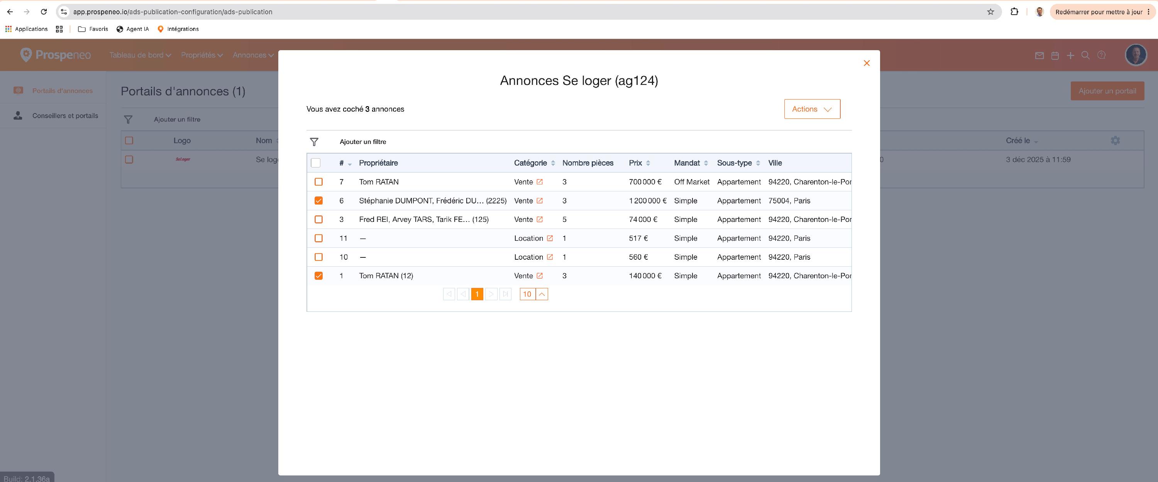This screenshot has height=482, width=1158.
Task: Toggle select-all checkbox in background portals table
Action: (x=129, y=141)
